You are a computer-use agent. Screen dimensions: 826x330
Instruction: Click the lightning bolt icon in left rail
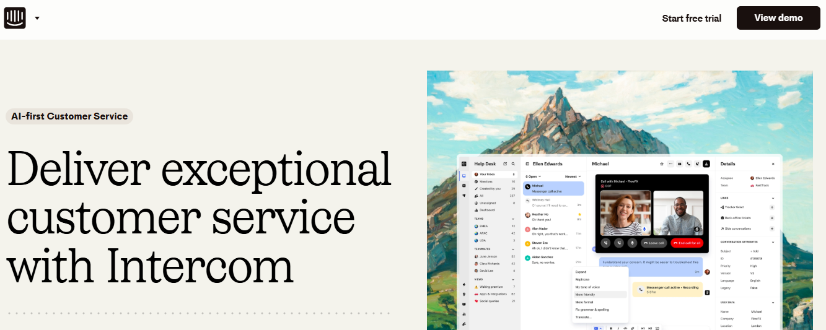click(x=464, y=285)
